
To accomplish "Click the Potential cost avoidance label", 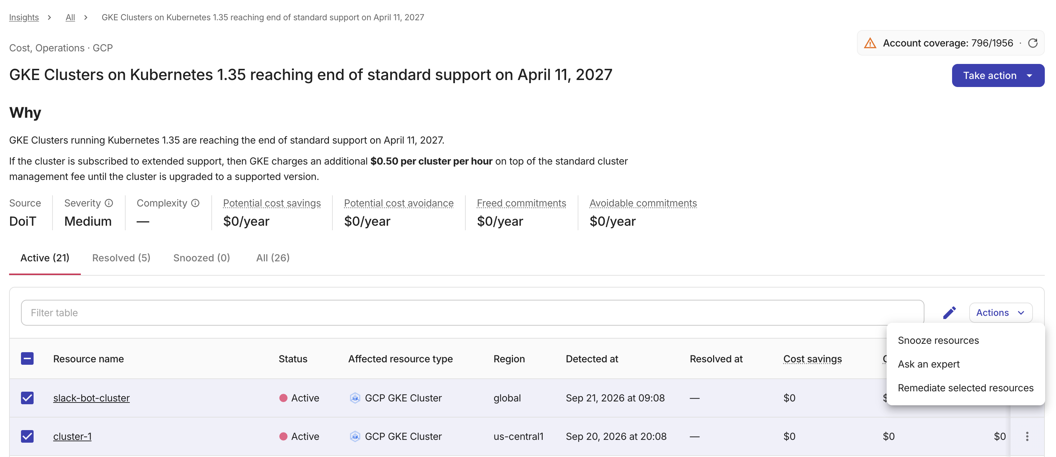I will [x=399, y=203].
